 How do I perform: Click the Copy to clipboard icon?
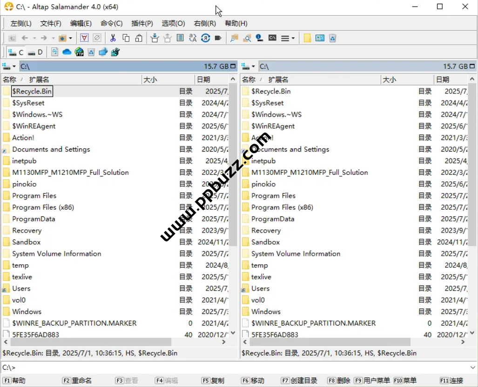[126, 38]
